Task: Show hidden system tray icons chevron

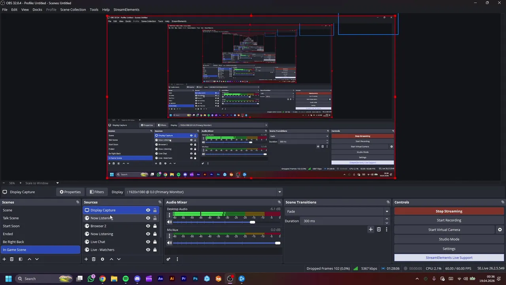Action: pos(417,279)
